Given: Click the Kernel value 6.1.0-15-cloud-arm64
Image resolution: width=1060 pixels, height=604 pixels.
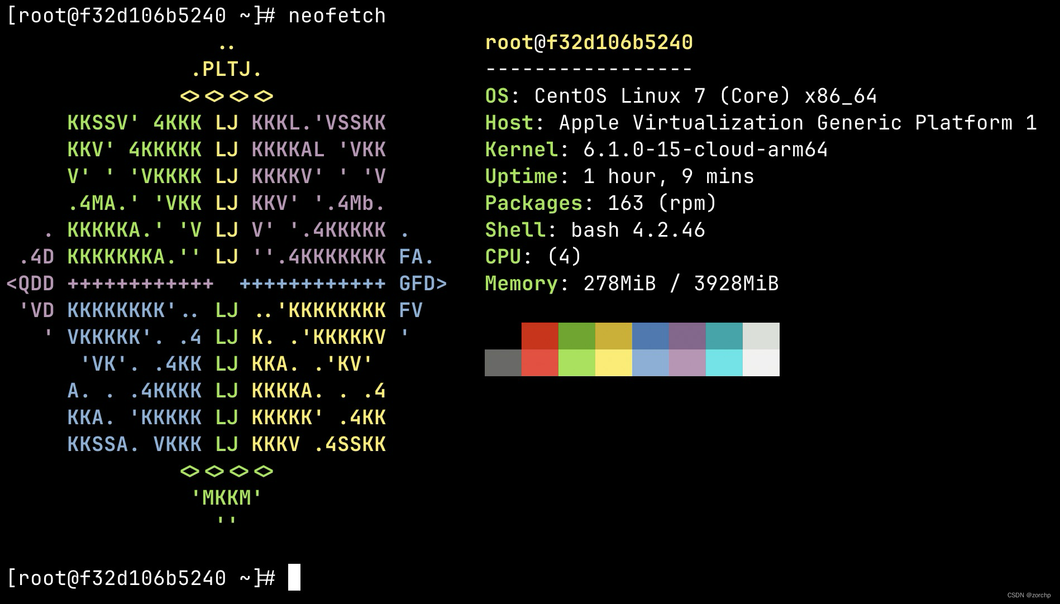Looking at the screenshot, I should click(x=705, y=150).
